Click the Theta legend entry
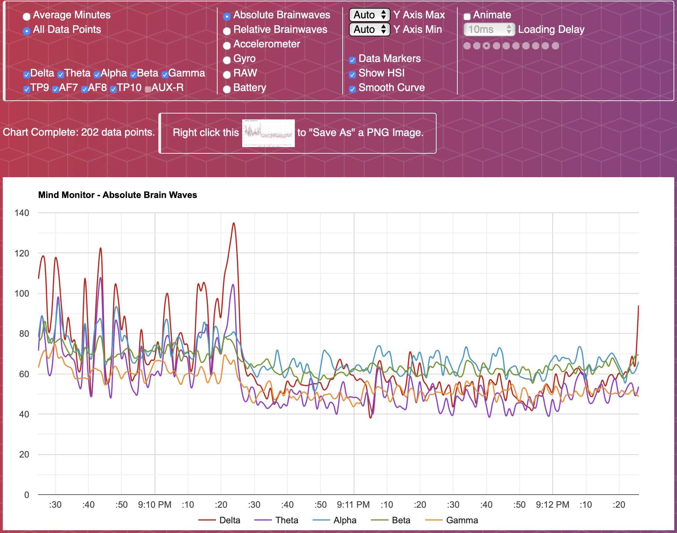The height and width of the screenshot is (533, 677). (x=276, y=520)
